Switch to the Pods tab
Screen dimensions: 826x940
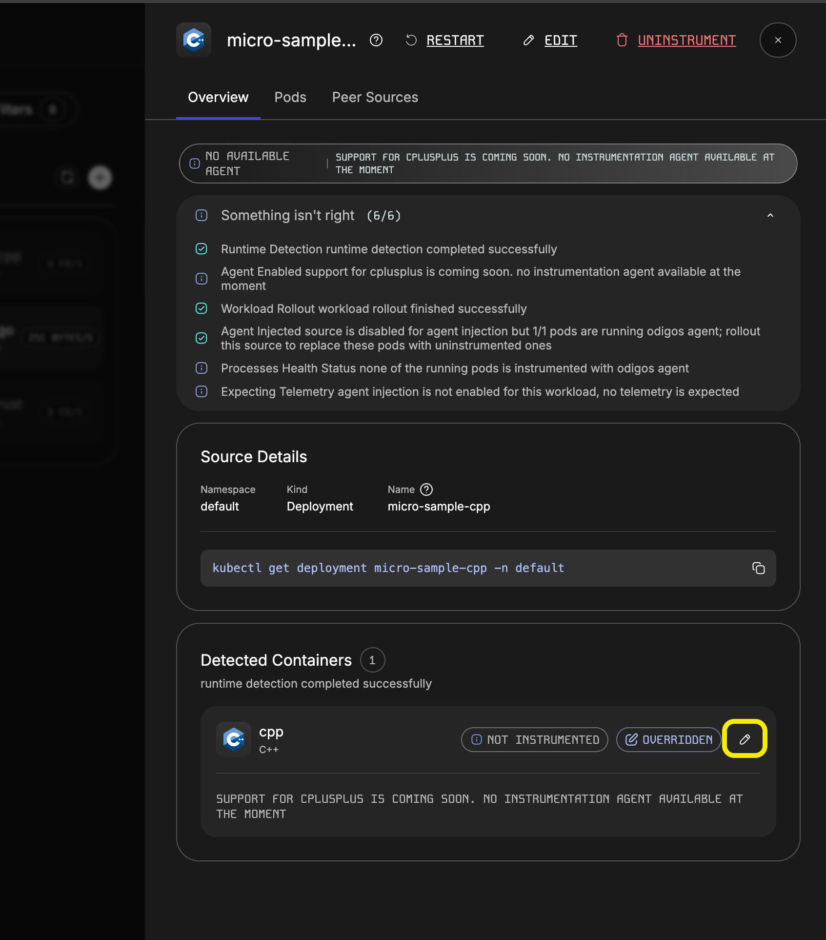pyautogui.click(x=290, y=98)
